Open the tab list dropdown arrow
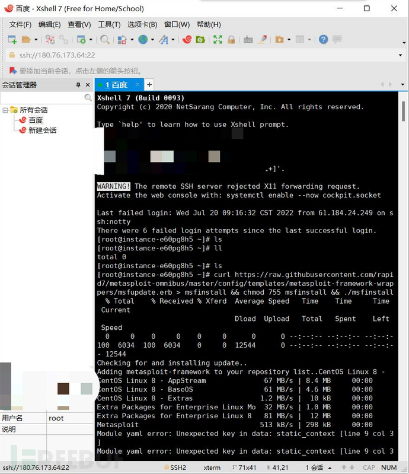Image resolution: width=409 pixels, height=474 pixels. 402,85
